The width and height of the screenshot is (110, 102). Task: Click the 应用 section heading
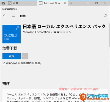[x=23, y=16]
